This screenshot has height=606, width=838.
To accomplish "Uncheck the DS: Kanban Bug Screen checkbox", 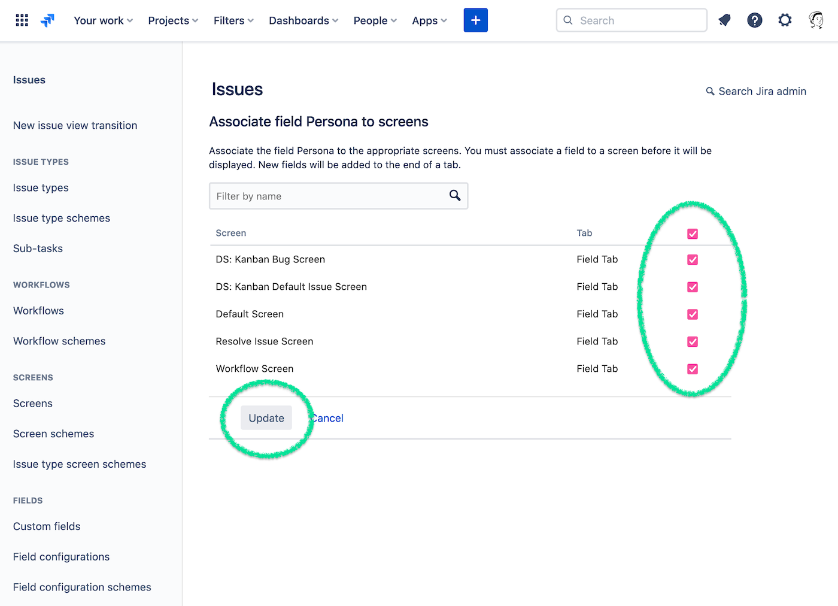I will click(x=693, y=260).
